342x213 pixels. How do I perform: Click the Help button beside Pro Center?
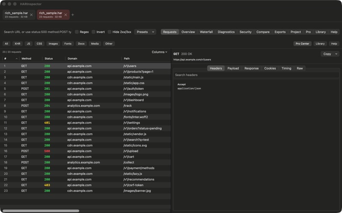[334, 44]
